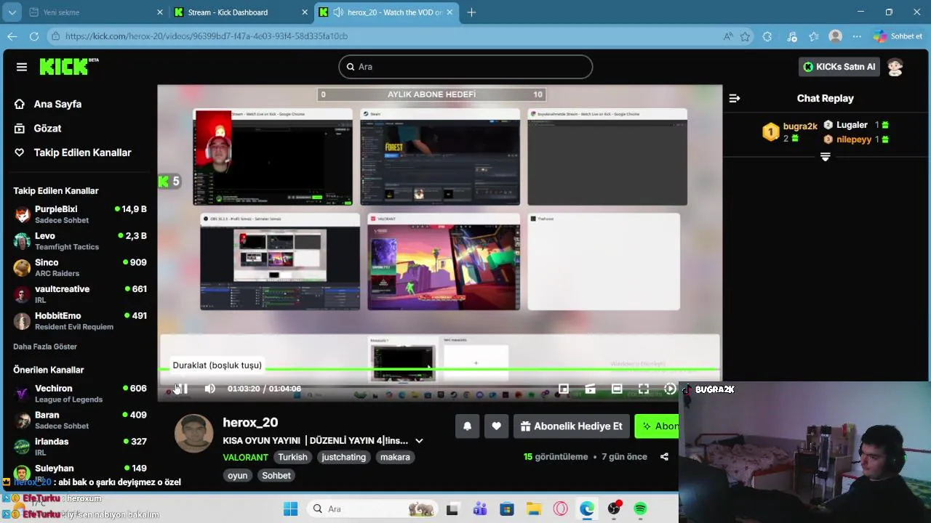This screenshot has height=523, width=931.
Task: Enter fullscreen video mode
Action: point(644,389)
